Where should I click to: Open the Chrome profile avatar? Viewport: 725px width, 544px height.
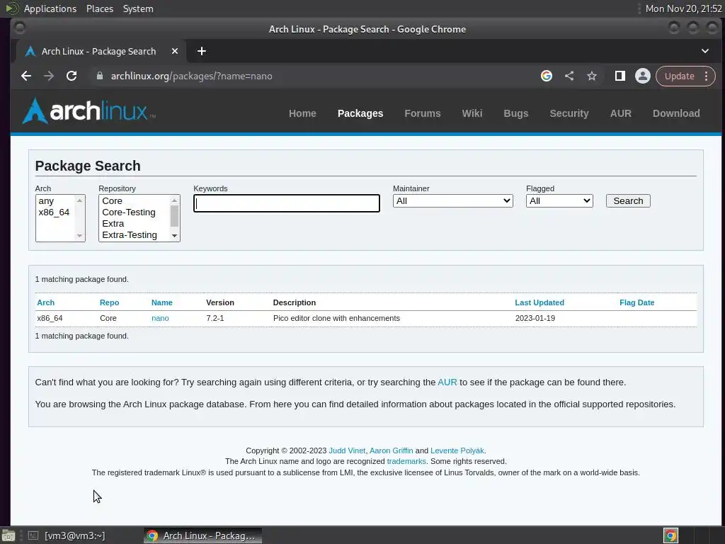tap(643, 76)
